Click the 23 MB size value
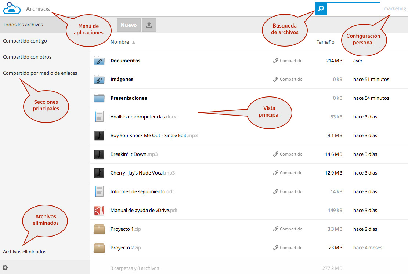Image resolution: width=408 pixels, height=274 pixels. coord(335,248)
